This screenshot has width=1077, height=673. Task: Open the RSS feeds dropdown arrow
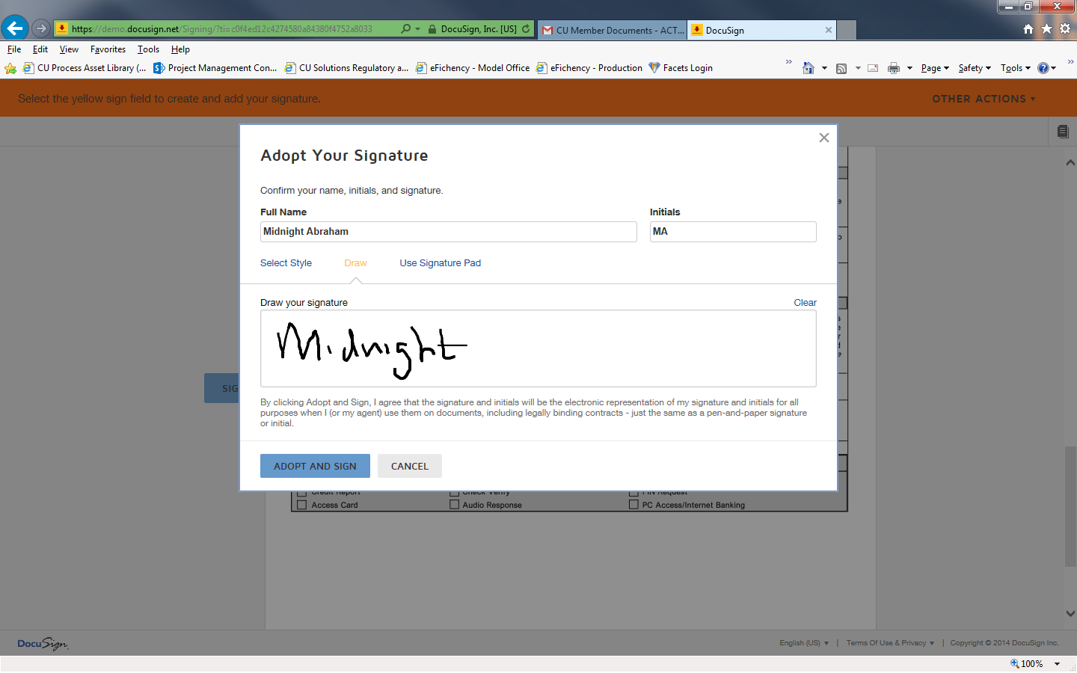click(858, 68)
